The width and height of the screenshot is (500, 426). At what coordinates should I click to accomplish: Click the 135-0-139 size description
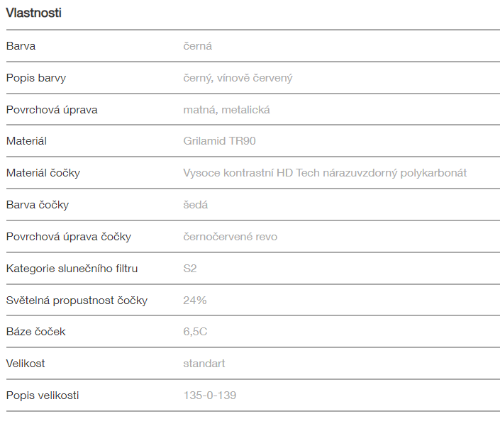pyautogui.click(x=209, y=396)
